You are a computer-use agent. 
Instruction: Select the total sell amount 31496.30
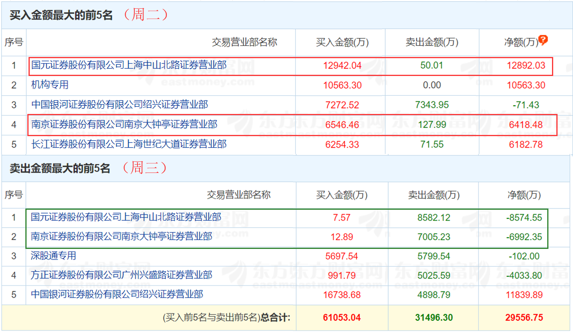(434, 317)
